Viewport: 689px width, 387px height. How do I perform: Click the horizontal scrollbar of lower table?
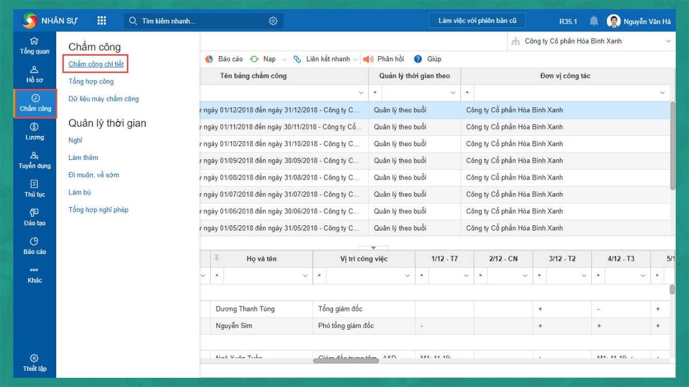[x=346, y=361]
